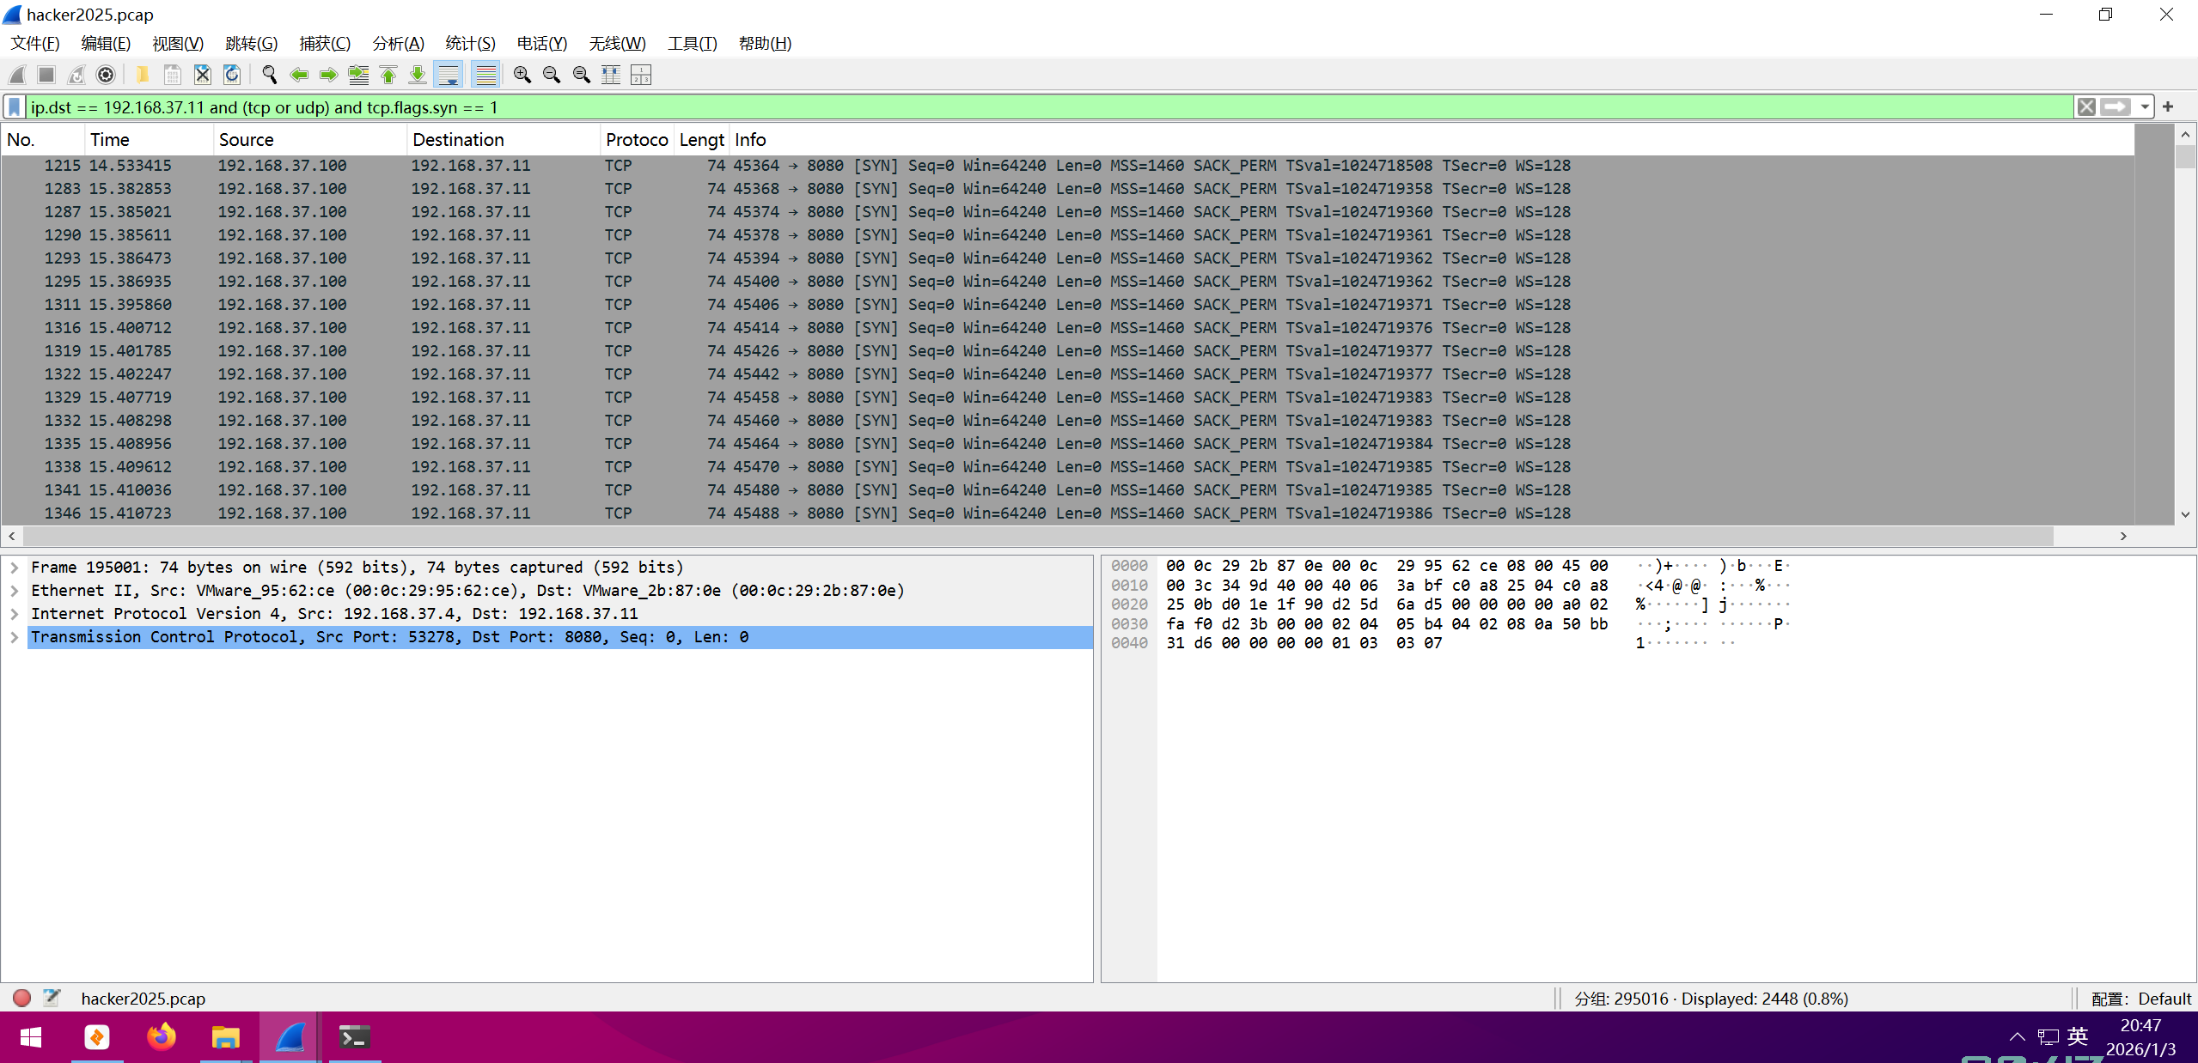Screen dimensions: 2198x1063
Task: Toggle the display filter bookmark icon
Action: click(15, 107)
